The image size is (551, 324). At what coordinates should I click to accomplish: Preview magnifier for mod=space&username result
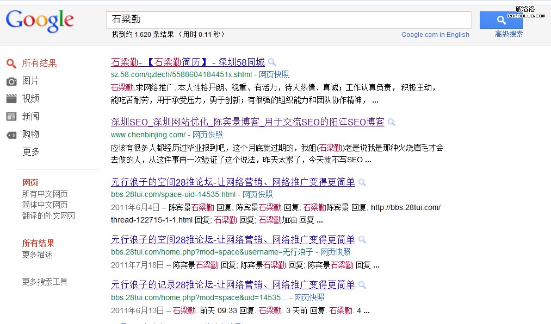(362, 240)
